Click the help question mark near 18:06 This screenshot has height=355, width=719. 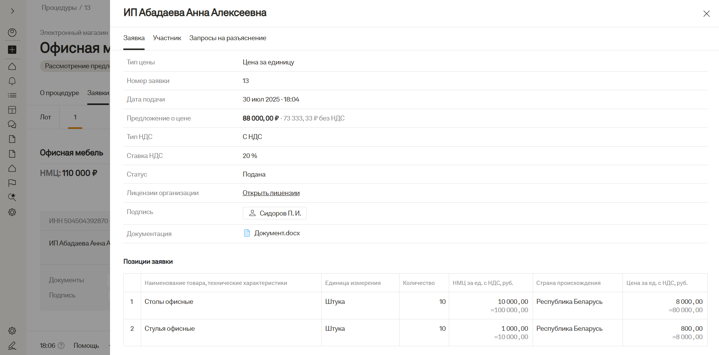pyautogui.click(x=61, y=346)
